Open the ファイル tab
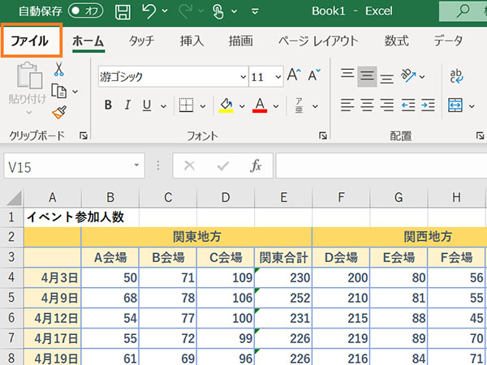The height and width of the screenshot is (365, 487). tap(32, 41)
